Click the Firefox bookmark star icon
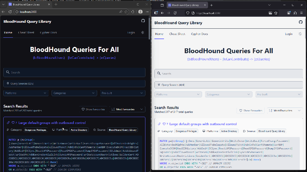The height and width of the screenshot is (172, 307). click(x=276, y=13)
